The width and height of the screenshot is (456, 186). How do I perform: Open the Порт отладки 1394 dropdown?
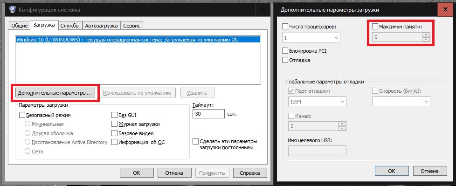tap(317, 102)
